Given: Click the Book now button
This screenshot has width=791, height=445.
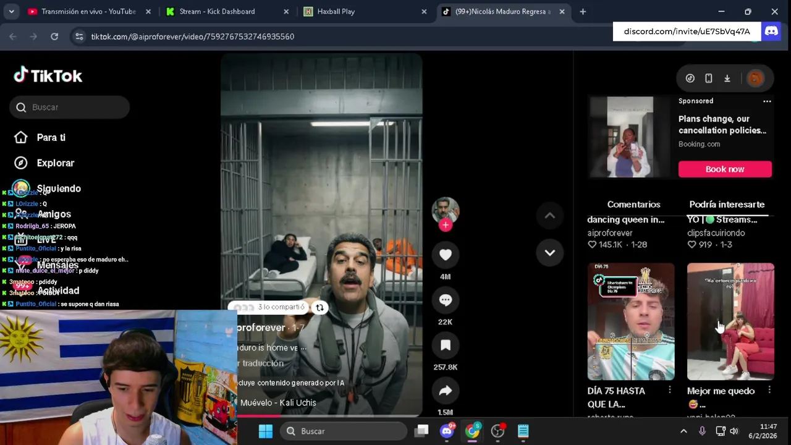Looking at the screenshot, I should click(x=725, y=169).
